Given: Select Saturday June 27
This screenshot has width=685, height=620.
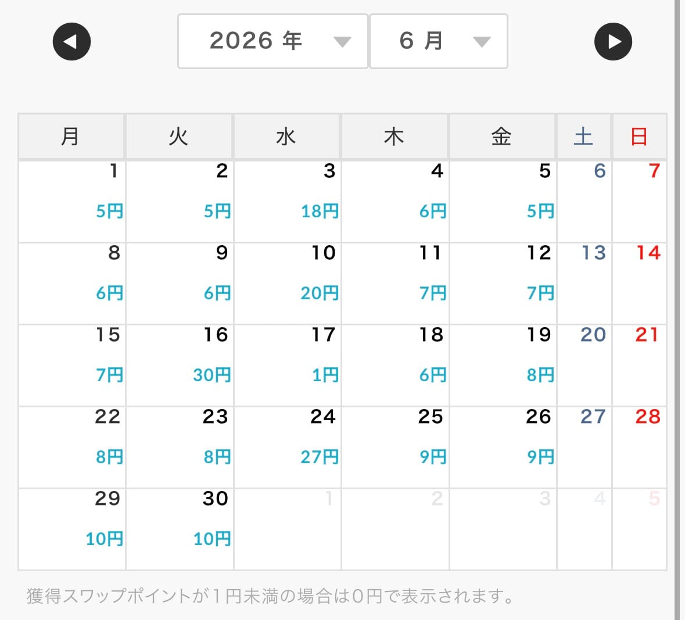Looking at the screenshot, I should [584, 447].
